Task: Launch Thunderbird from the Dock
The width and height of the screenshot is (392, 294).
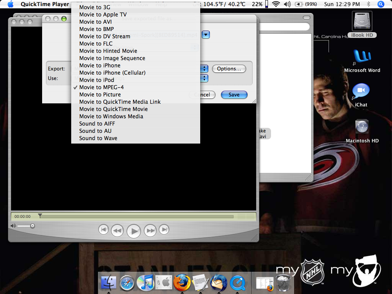Action: coord(219,282)
